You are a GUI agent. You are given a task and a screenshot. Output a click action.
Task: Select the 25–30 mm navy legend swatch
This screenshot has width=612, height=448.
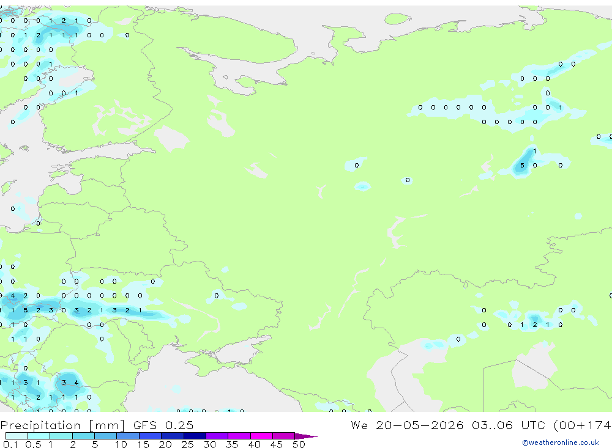click(x=195, y=436)
